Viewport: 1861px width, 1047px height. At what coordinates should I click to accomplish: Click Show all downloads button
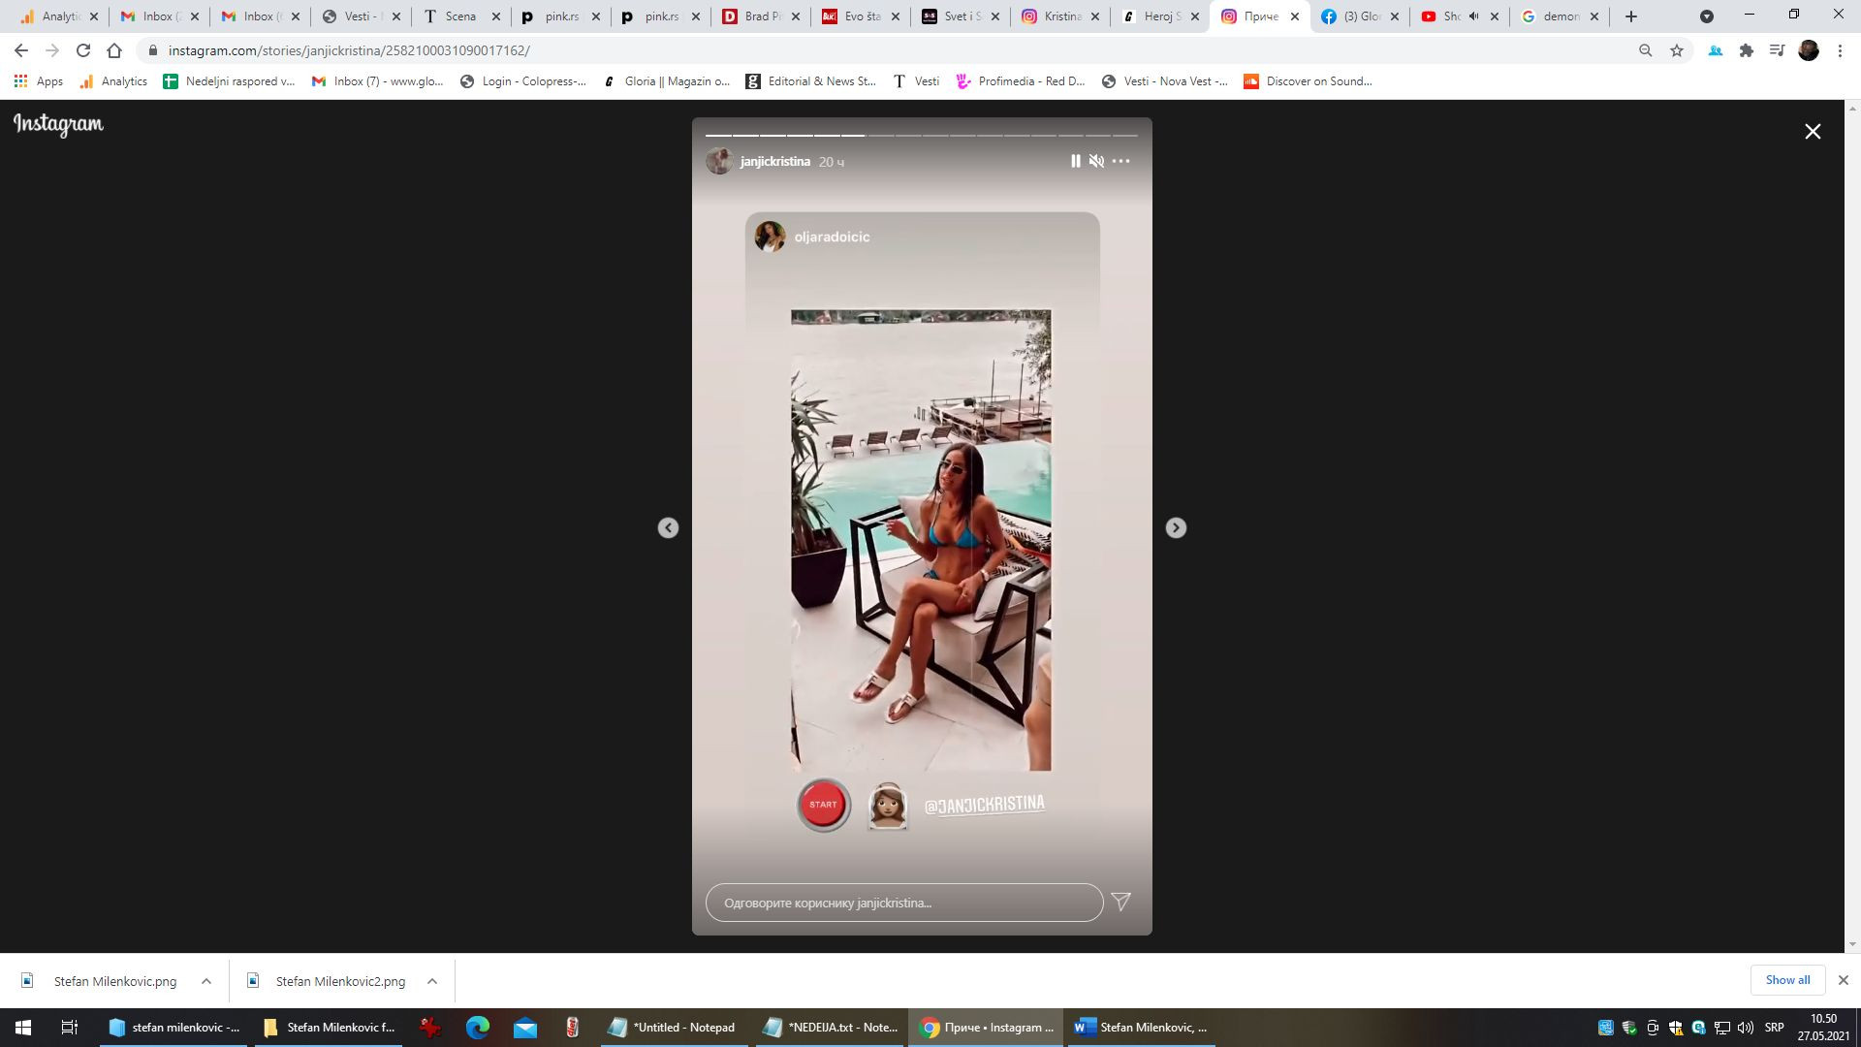click(1787, 980)
